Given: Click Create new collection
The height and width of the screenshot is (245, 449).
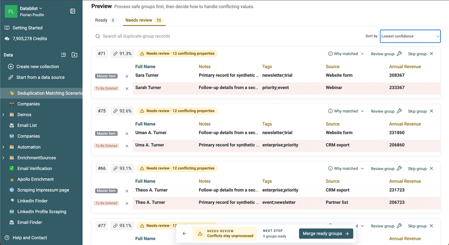Looking at the screenshot, I should [x=38, y=66].
